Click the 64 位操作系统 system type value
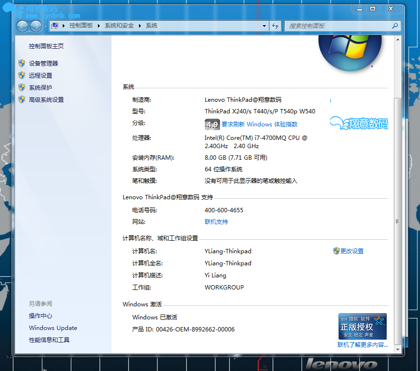 224,169
